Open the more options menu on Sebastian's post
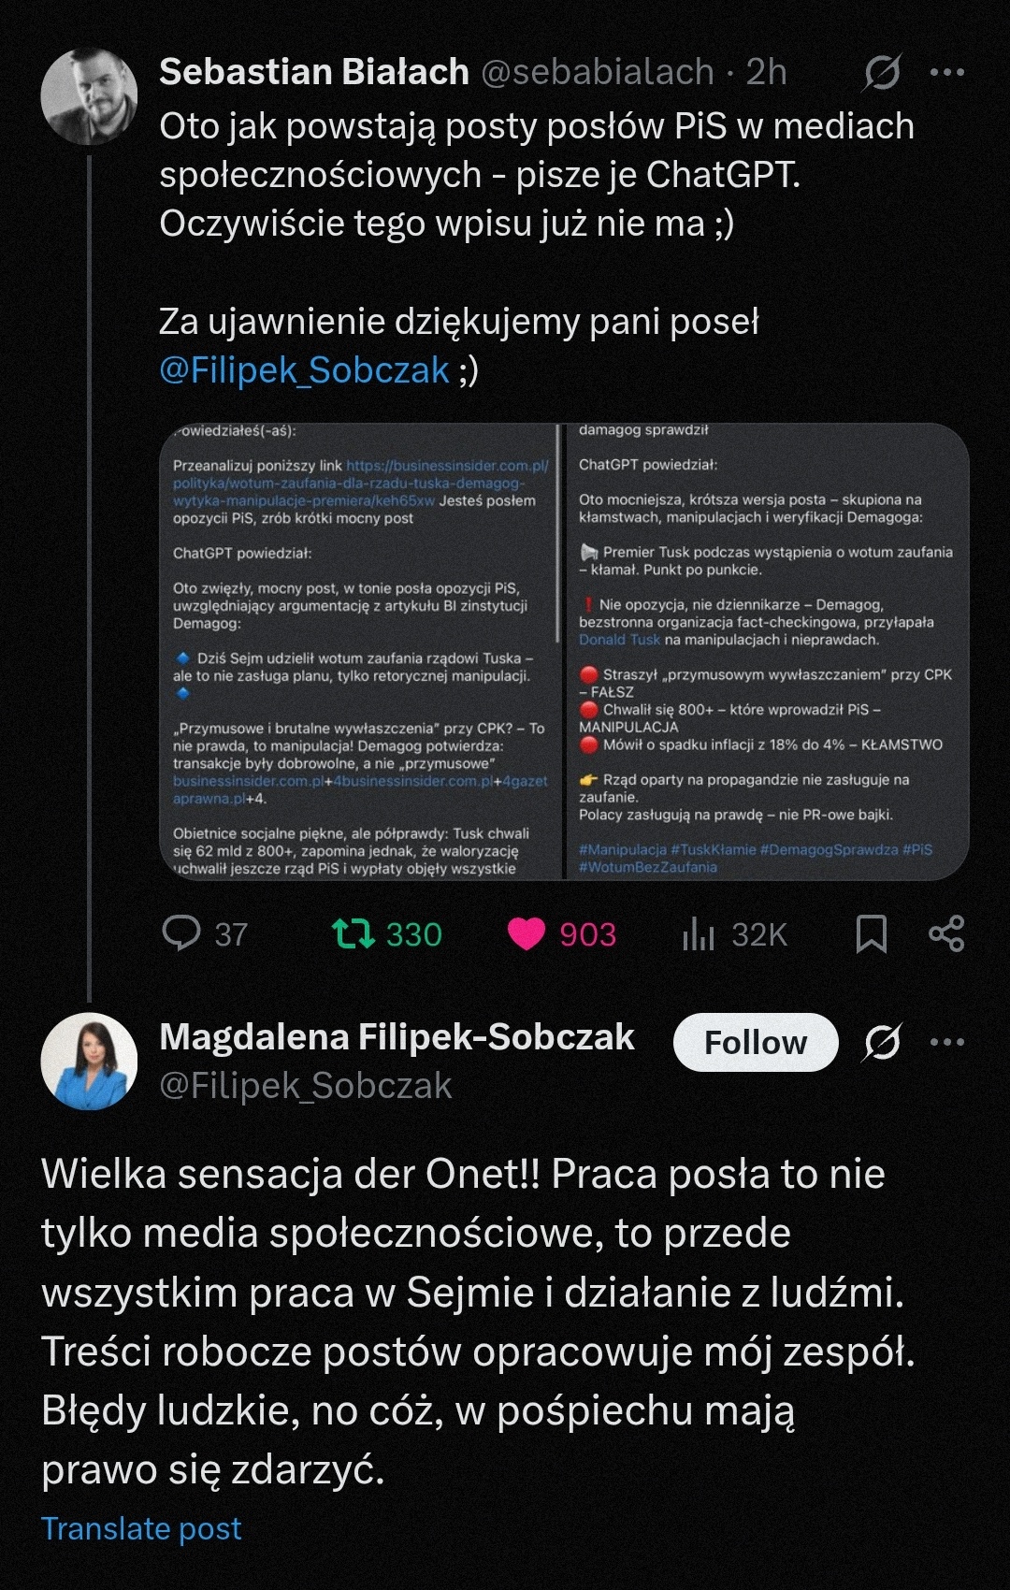 947,72
